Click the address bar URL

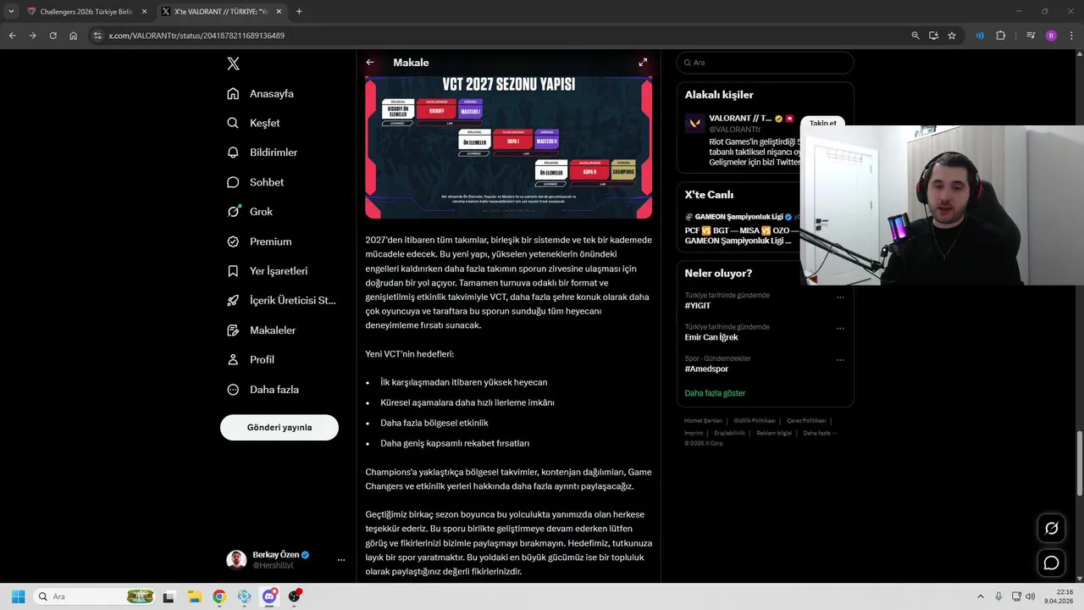196,36
